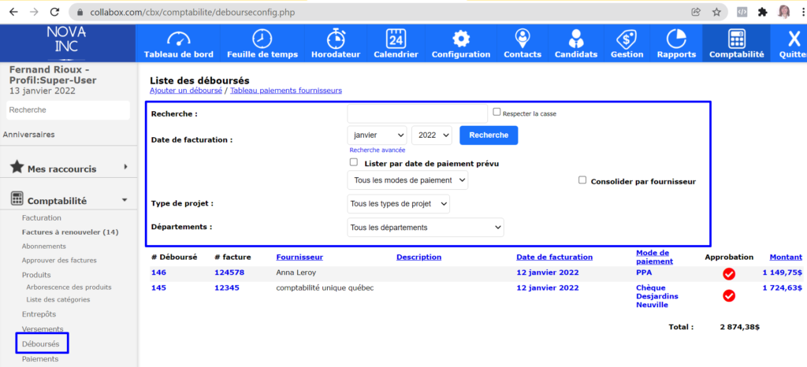
Task: Open Calendrier calendar icon
Action: 396,39
